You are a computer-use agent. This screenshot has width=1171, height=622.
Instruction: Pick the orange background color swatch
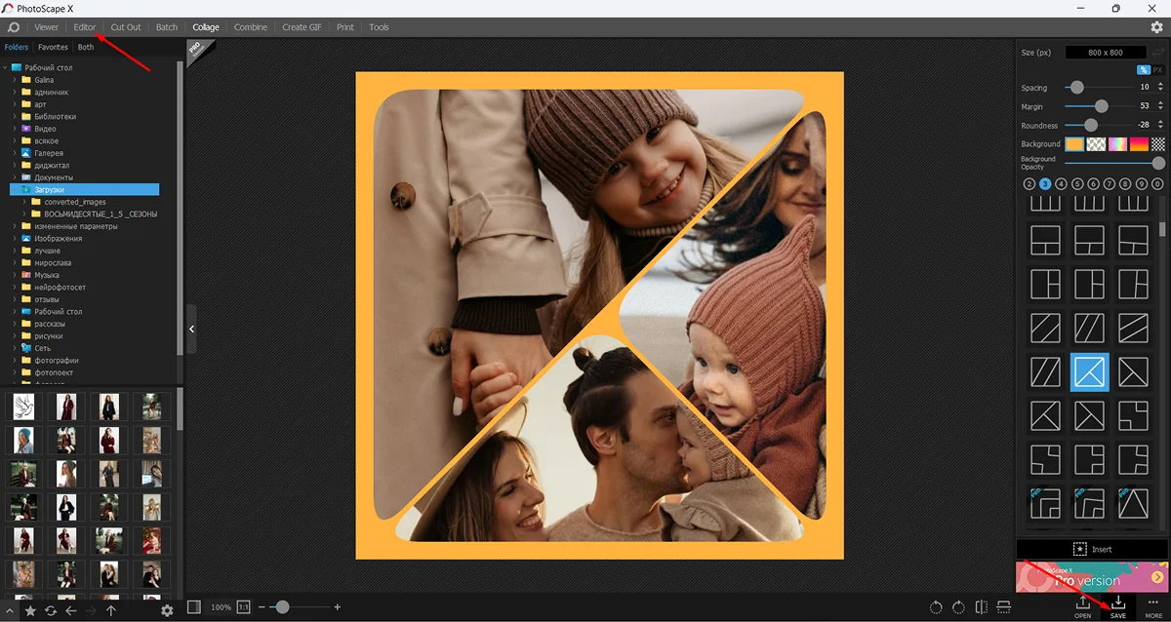(x=1073, y=144)
